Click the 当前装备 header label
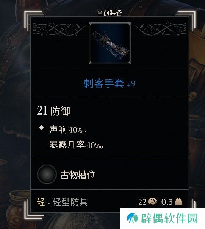The width and height of the screenshot is (205, 229). coord(110,13)
